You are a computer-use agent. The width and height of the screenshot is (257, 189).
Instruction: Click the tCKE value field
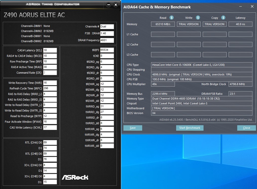[x=107, y=56]
